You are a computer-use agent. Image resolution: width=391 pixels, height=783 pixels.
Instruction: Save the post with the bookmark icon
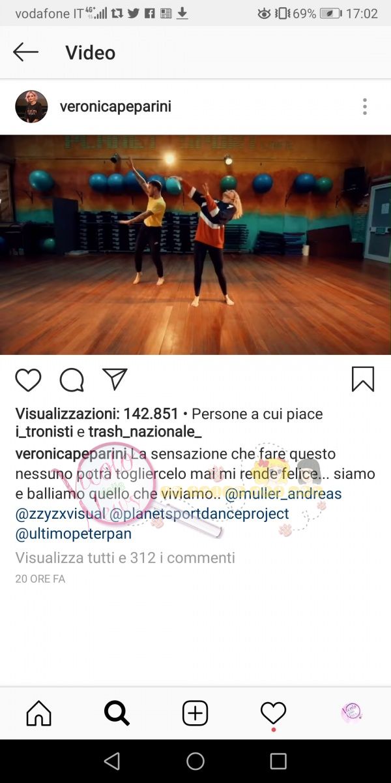pyautogui.click(x=363, y=379)
